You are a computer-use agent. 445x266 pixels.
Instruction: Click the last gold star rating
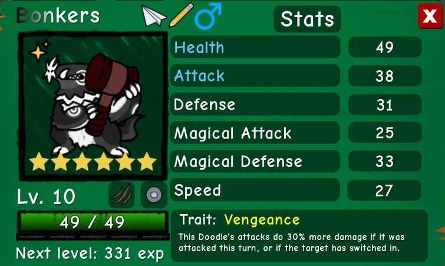(x=147, y=162)
